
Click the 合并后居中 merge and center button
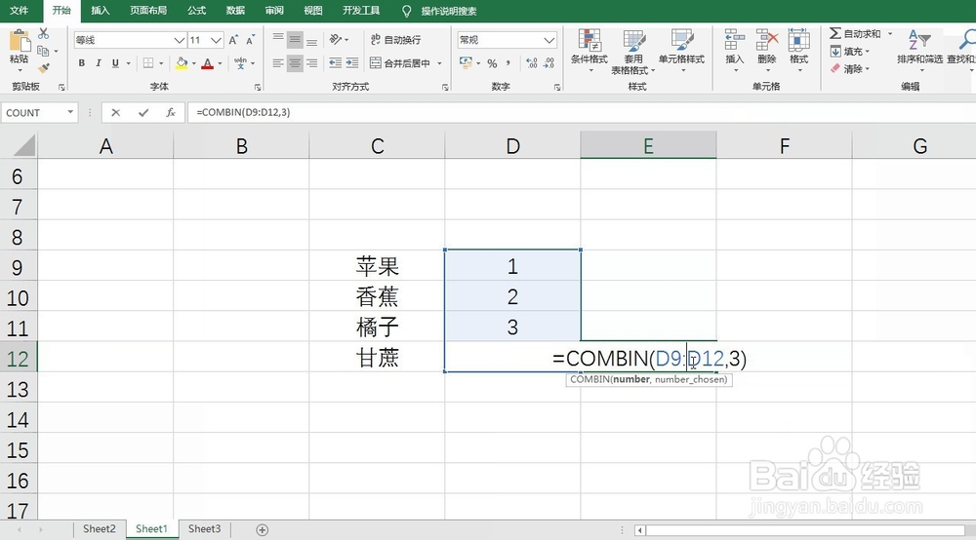pos(400,63)
